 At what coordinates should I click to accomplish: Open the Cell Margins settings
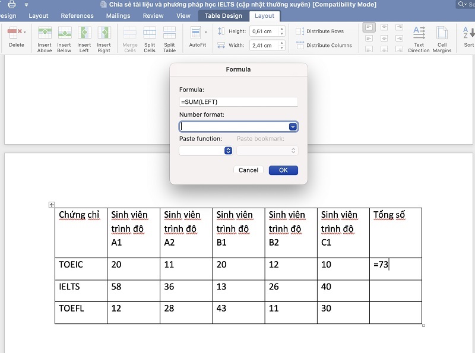pos(442,33)
